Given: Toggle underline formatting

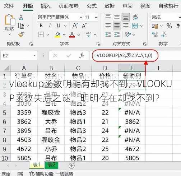Looking at the screenshot, I should tap(59, 26).
